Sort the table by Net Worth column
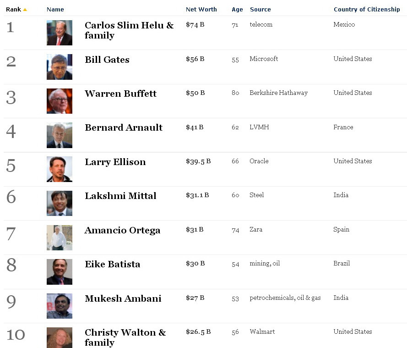Viewport: 407px width, 348px height. pos(201,9)
